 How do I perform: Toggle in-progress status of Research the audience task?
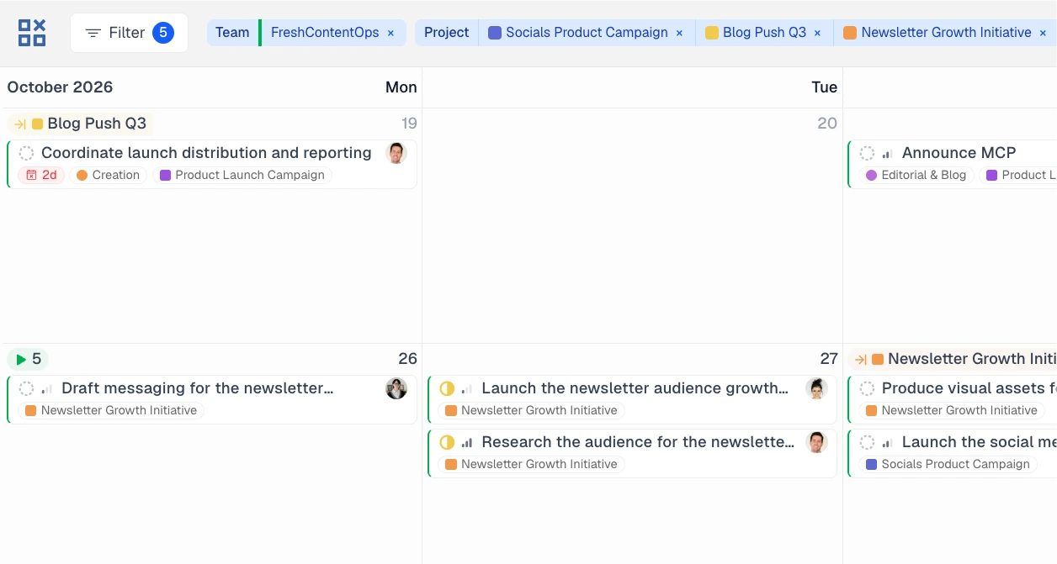tap(447, 442)
